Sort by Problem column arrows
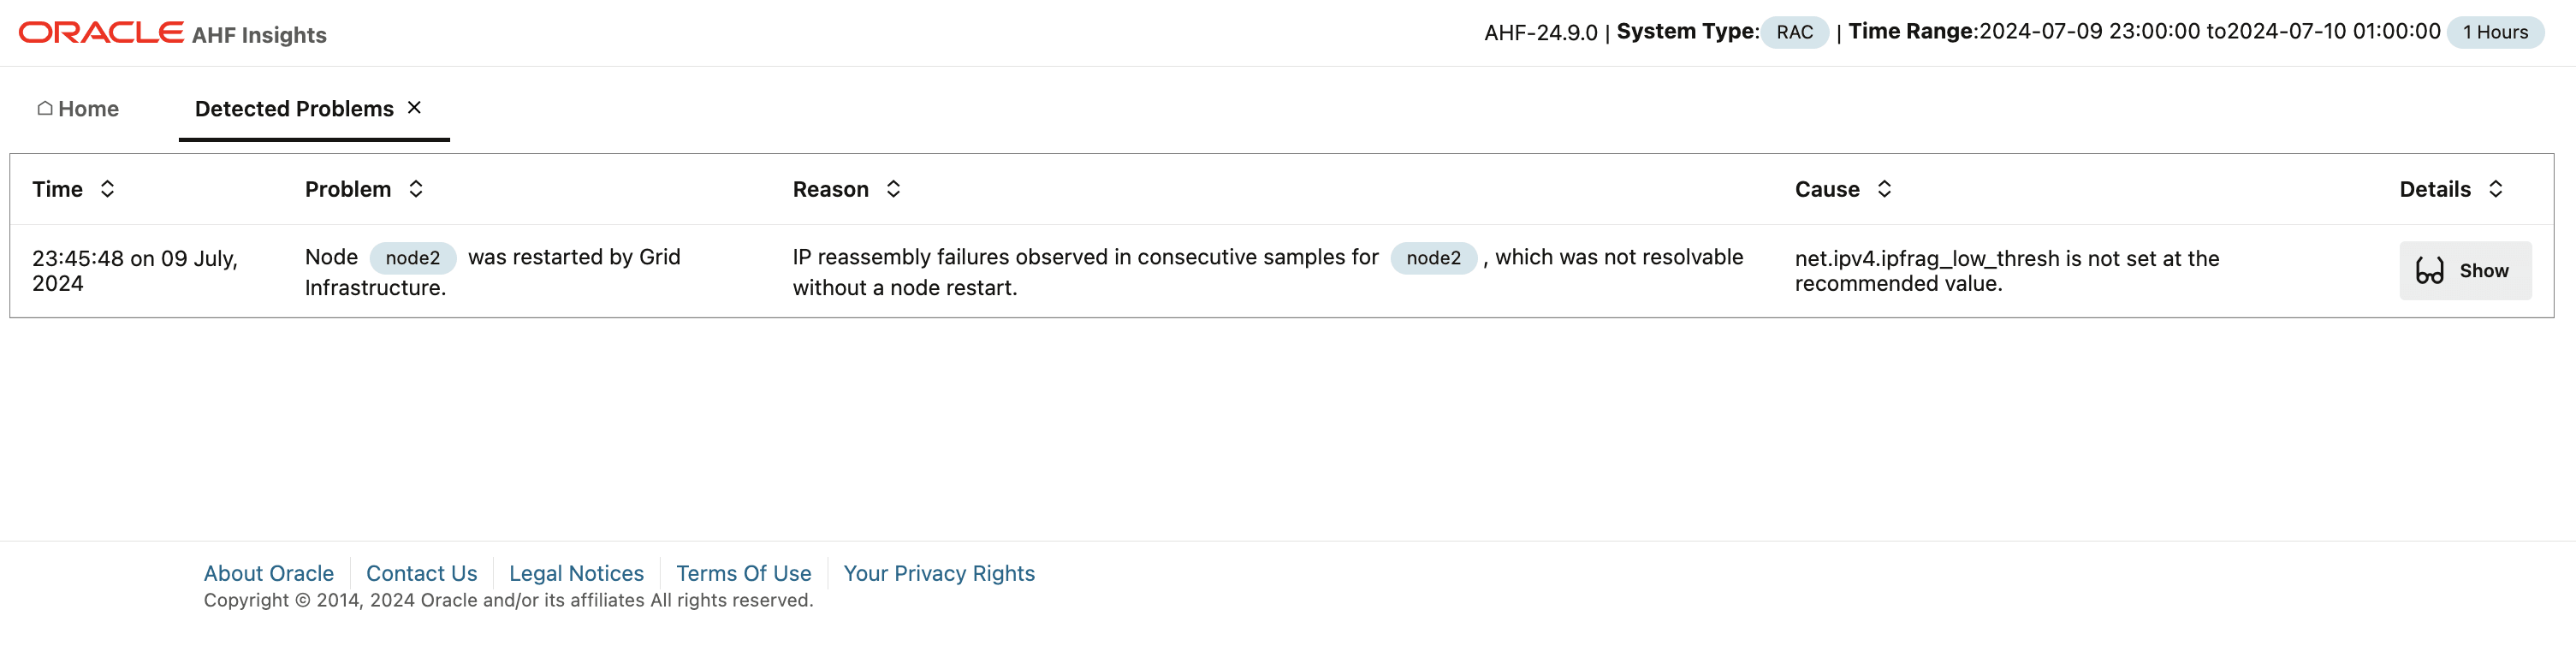Image resolution: width=2576 pixels, height=669 pixels. point(416,189)
